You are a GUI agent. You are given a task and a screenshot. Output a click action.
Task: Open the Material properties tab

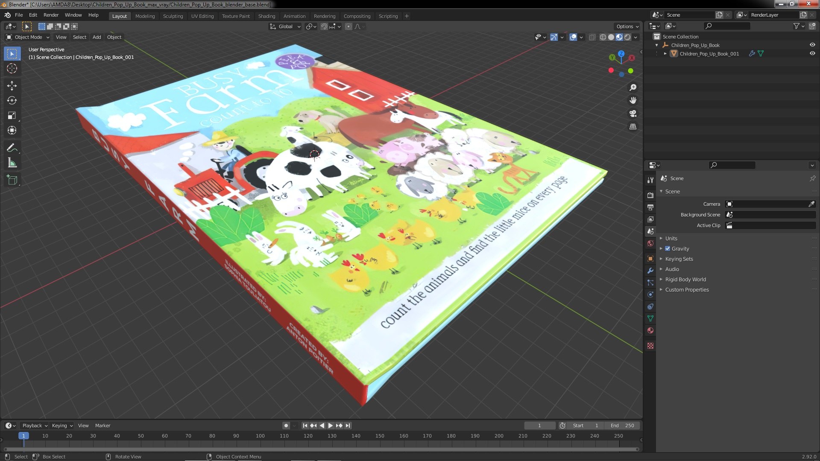coord(650,330)
